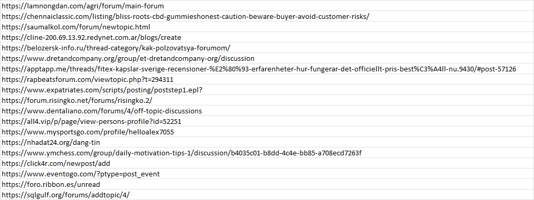534x200 pixels.
Task: Click the foro.ribbon.es unread URL
Action: [x=51, y=184]
